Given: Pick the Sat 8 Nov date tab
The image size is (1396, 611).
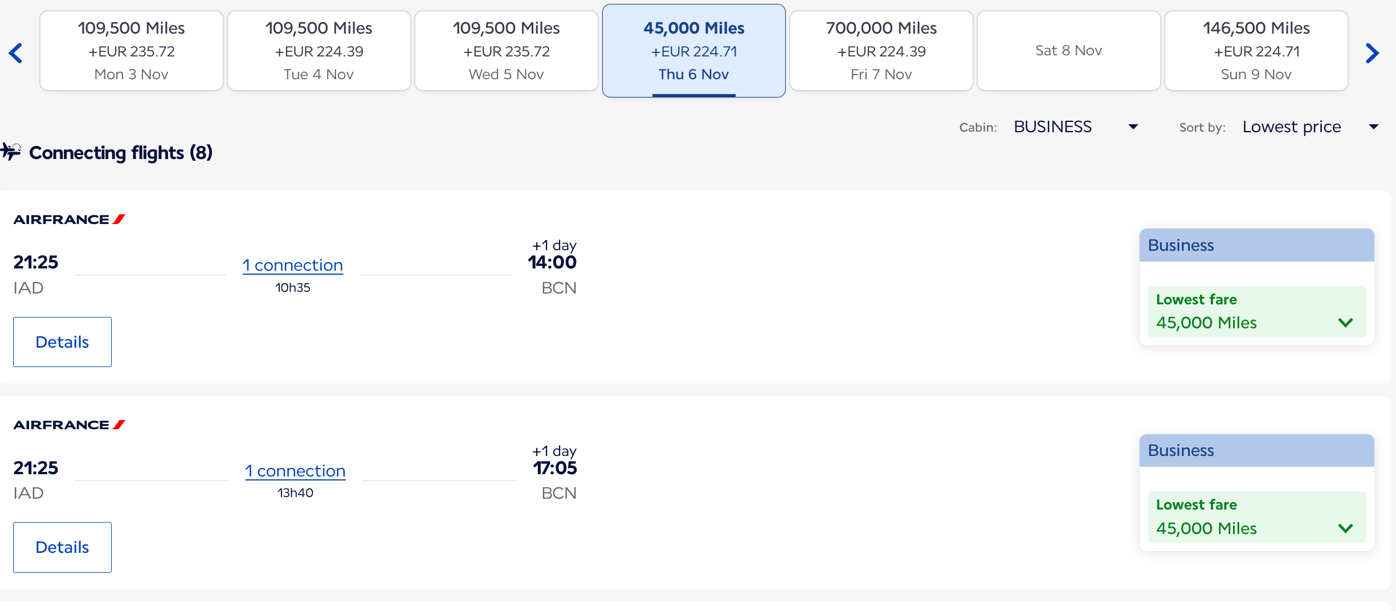Looking at the screenshot, I should (x=1068, y=51).
